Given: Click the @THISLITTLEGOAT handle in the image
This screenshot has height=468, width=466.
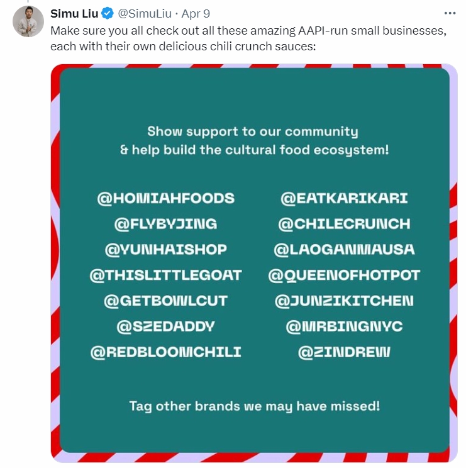Looking at the screenshot, I should pyautogui.click(x=165, y=275).
